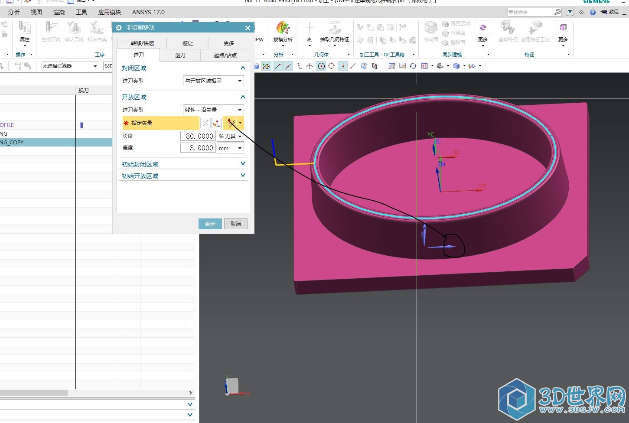This screenshot has height=423, width=629.
Task: Open the ANSYS 17.0 menu tab
Action: tap(149, 12)
